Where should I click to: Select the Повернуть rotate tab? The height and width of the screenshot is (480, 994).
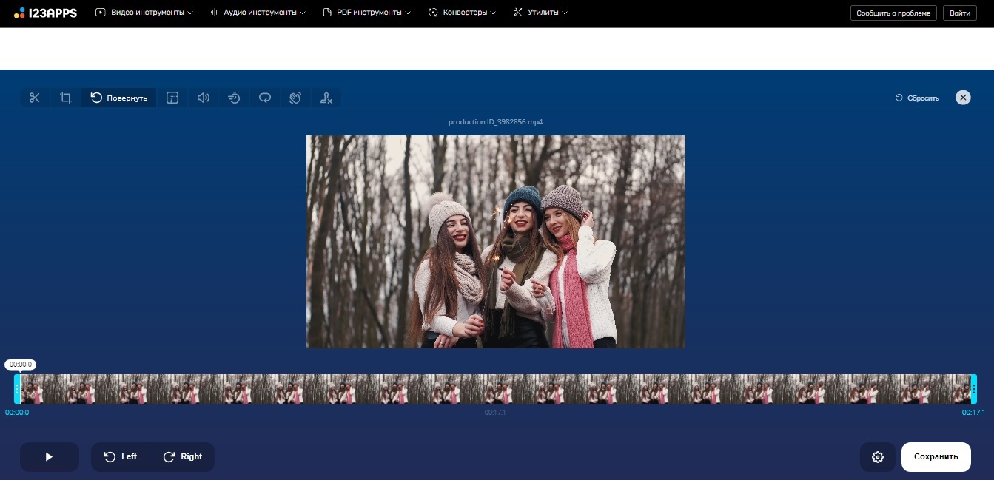119,98
